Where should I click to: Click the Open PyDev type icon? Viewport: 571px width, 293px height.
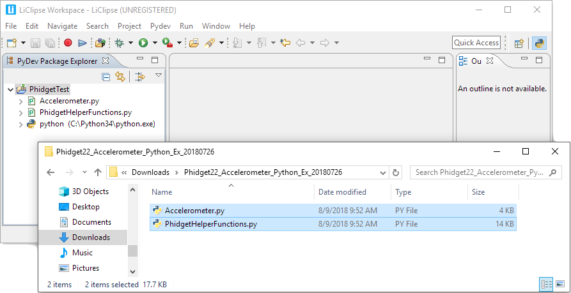tap(100, 43)
